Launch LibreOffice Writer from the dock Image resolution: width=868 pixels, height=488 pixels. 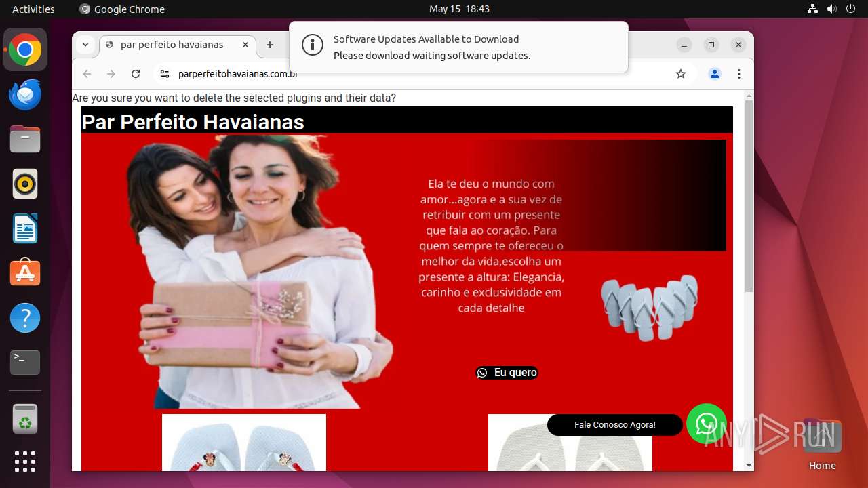pos(25,228)
